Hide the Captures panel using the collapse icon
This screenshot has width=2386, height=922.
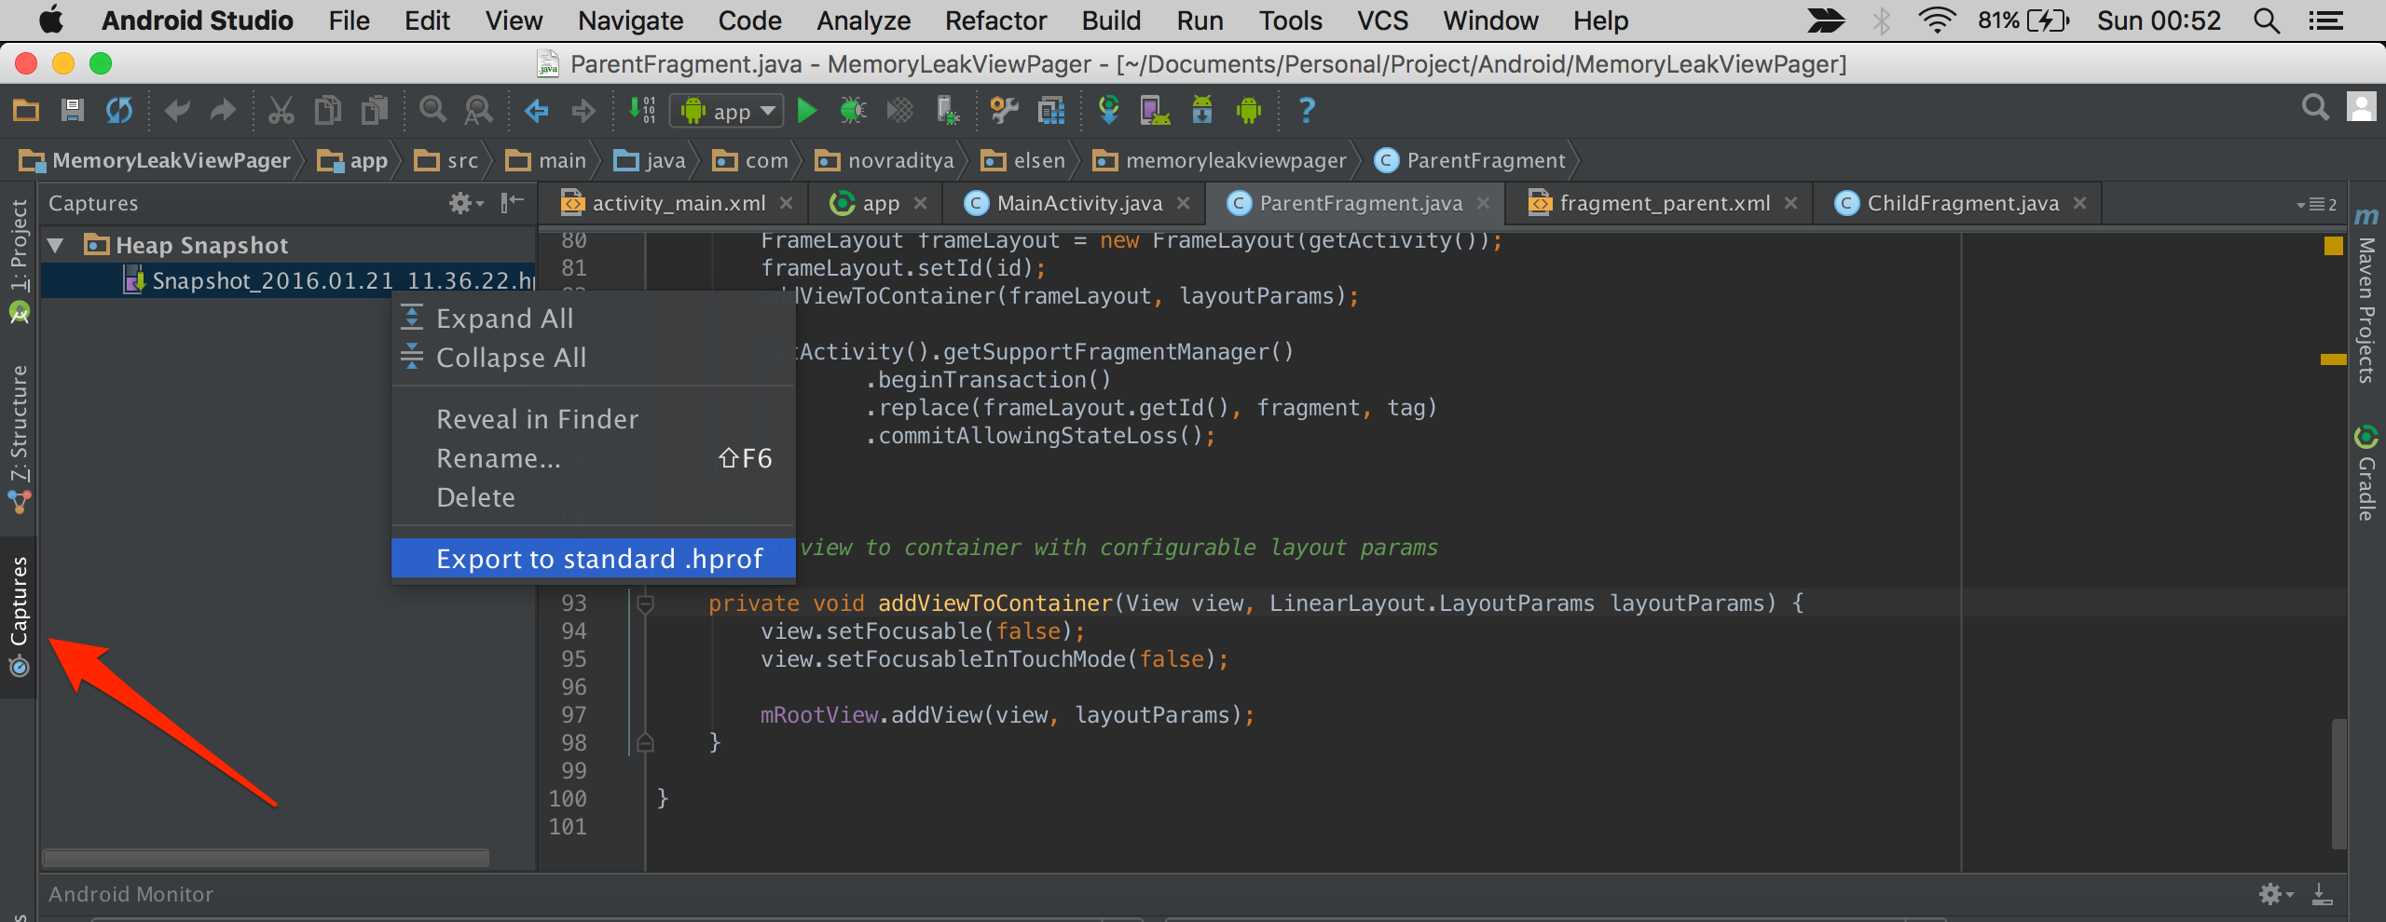(x=513, y=203)
